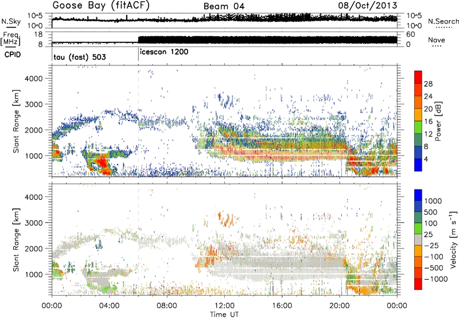Click the red swatch of Power colorbar
The width and height of the screenshot is (459, 318).
pos(418,77)
